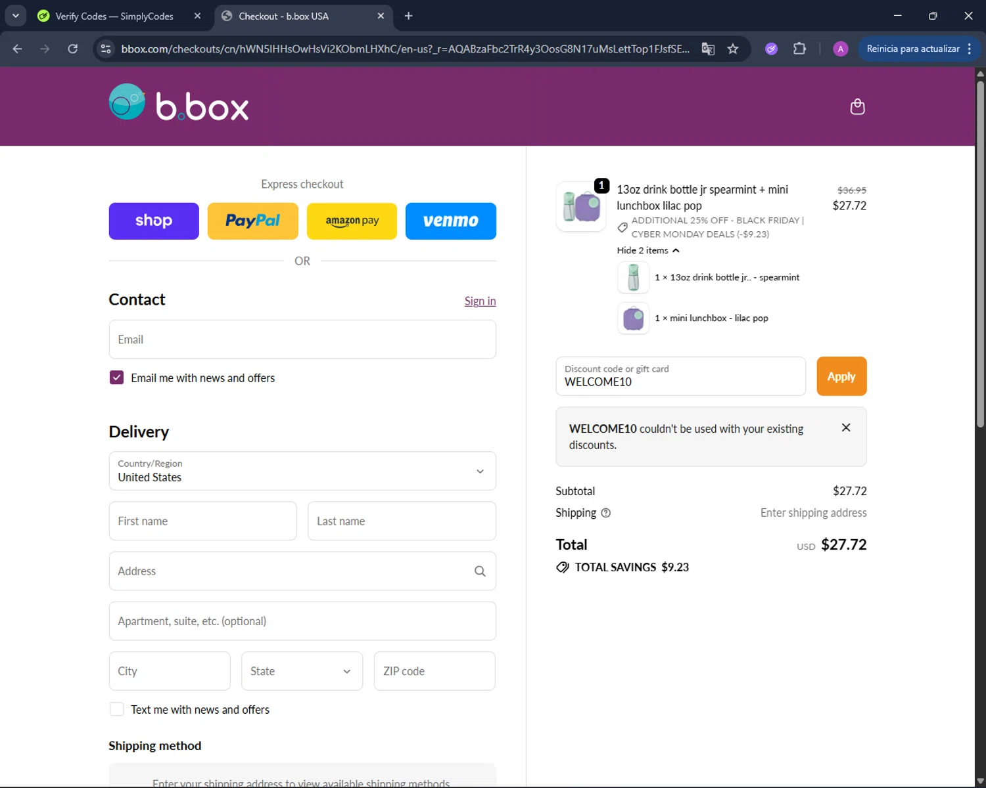Image resolution: width=986 pixels, height=788 pixels.
Task: Focus the Apartment, suite, etc. field
Action: pyautogui.click(x=302, y=621)
